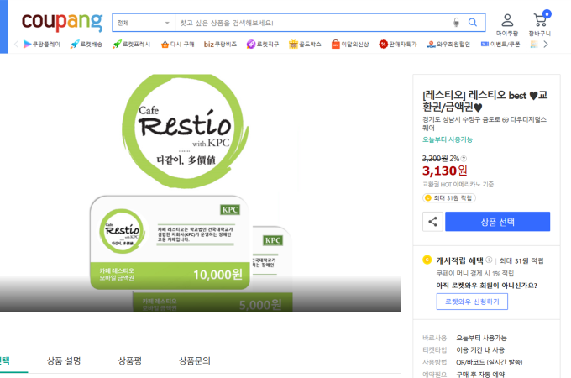Click QR/바코드 (실시간 발송) text

click(x=489, y=362)
